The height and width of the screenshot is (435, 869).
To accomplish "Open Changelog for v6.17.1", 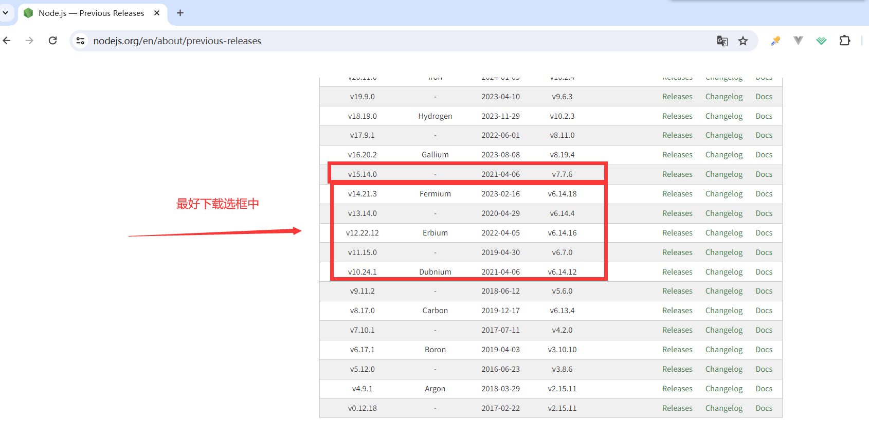I will point(724,350).
